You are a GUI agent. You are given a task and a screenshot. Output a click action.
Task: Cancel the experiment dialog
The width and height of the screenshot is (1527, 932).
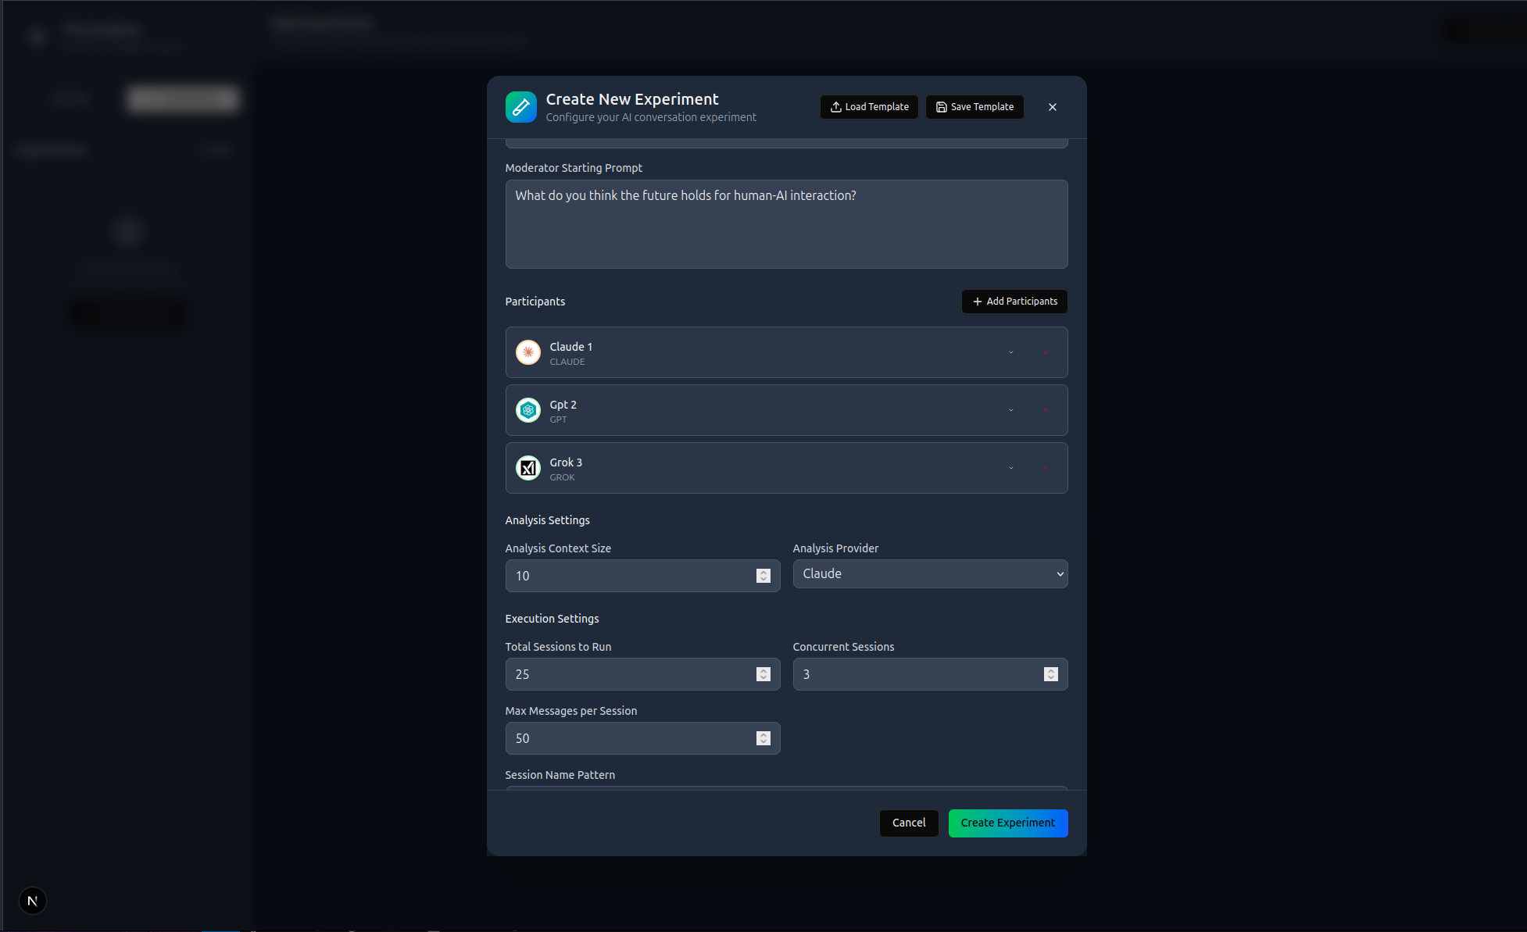[x=908, y=823]
